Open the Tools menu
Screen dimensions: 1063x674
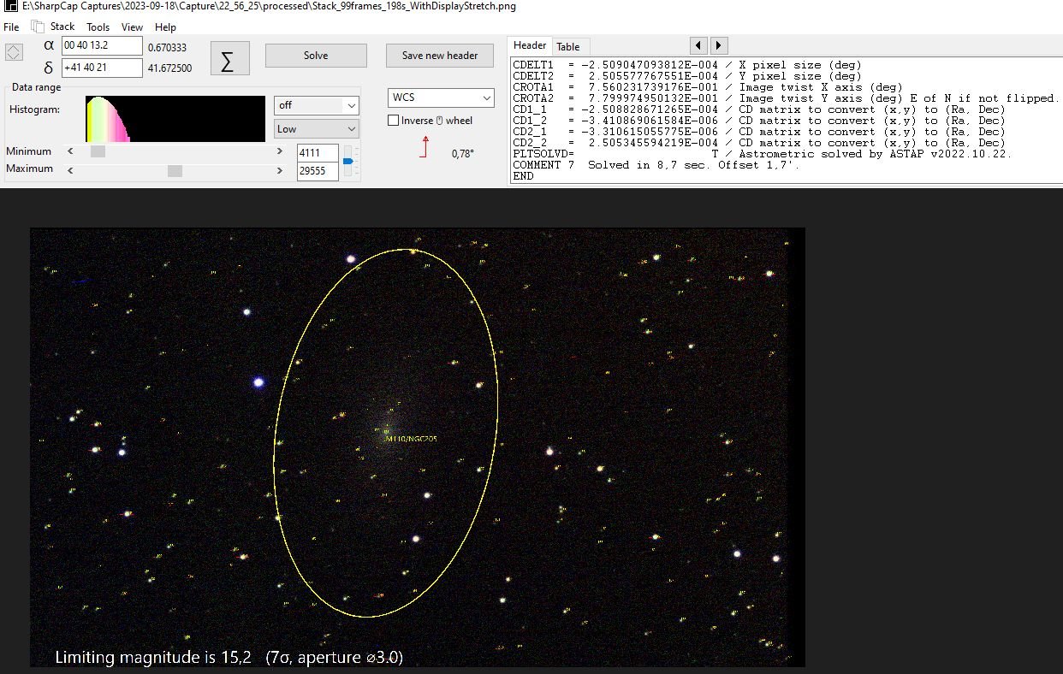pyautogui.click(x=98, y=27)
